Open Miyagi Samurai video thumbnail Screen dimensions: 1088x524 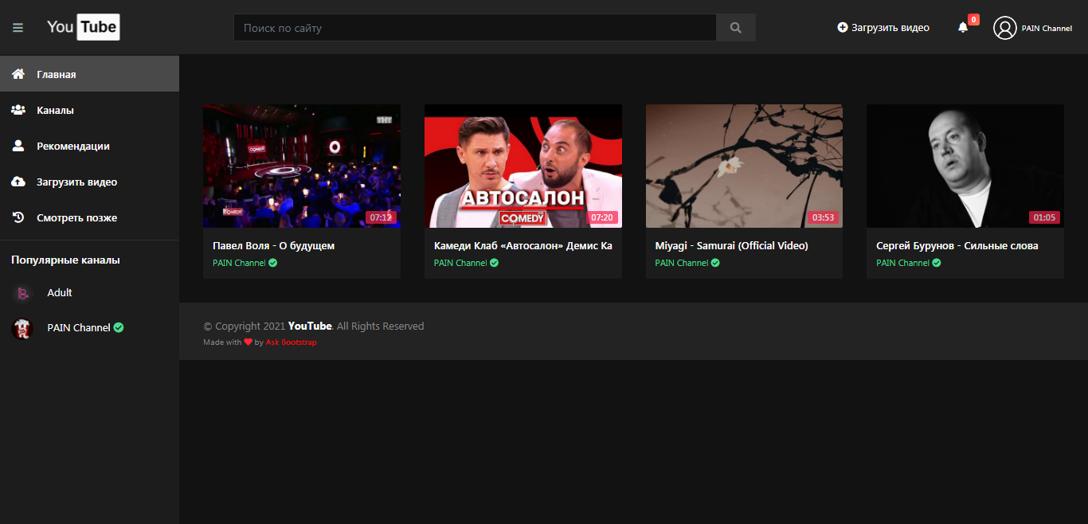click(x=744, y=166)
